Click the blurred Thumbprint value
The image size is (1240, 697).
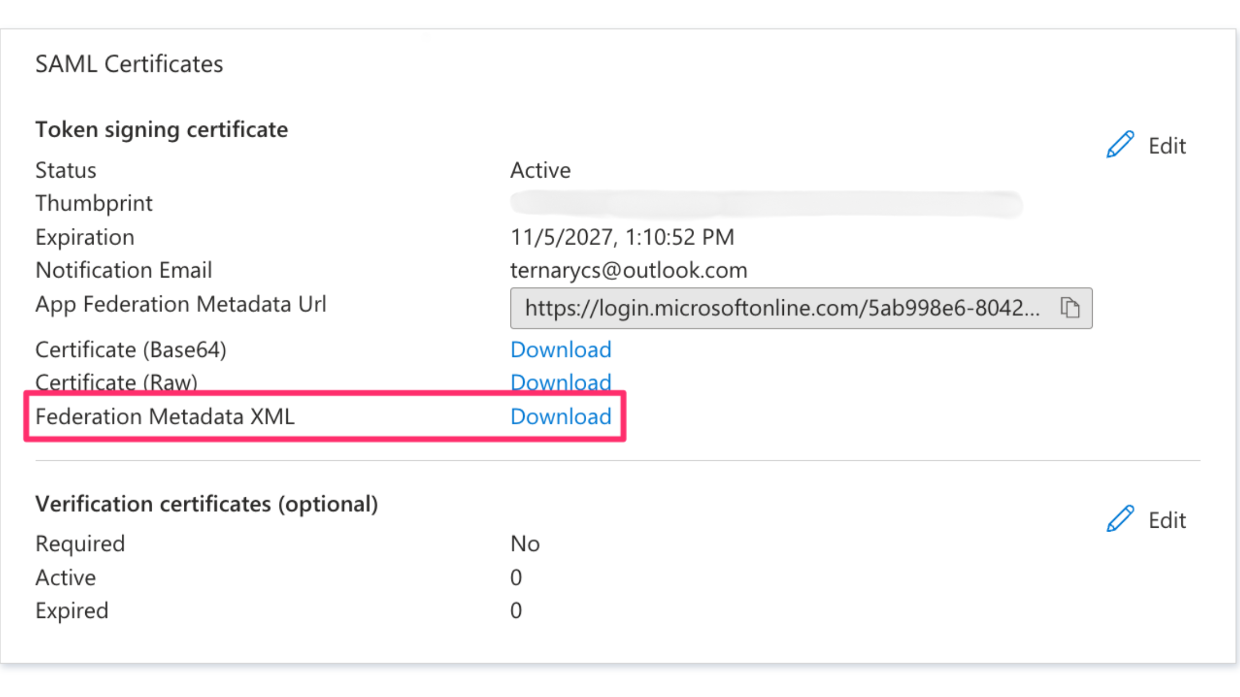point(765,204)
